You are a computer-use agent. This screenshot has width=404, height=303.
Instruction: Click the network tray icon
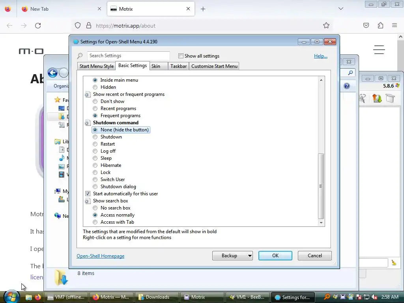coord(367,297)
